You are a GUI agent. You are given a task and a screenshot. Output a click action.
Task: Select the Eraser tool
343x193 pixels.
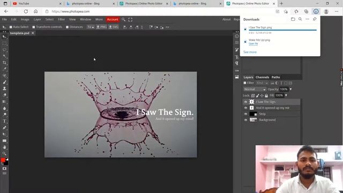(x=4, y=95)
